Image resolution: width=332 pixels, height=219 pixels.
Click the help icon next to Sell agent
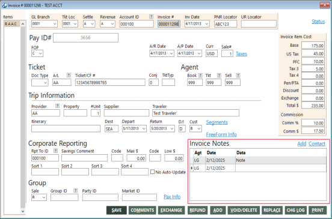(x=238, y=76)
